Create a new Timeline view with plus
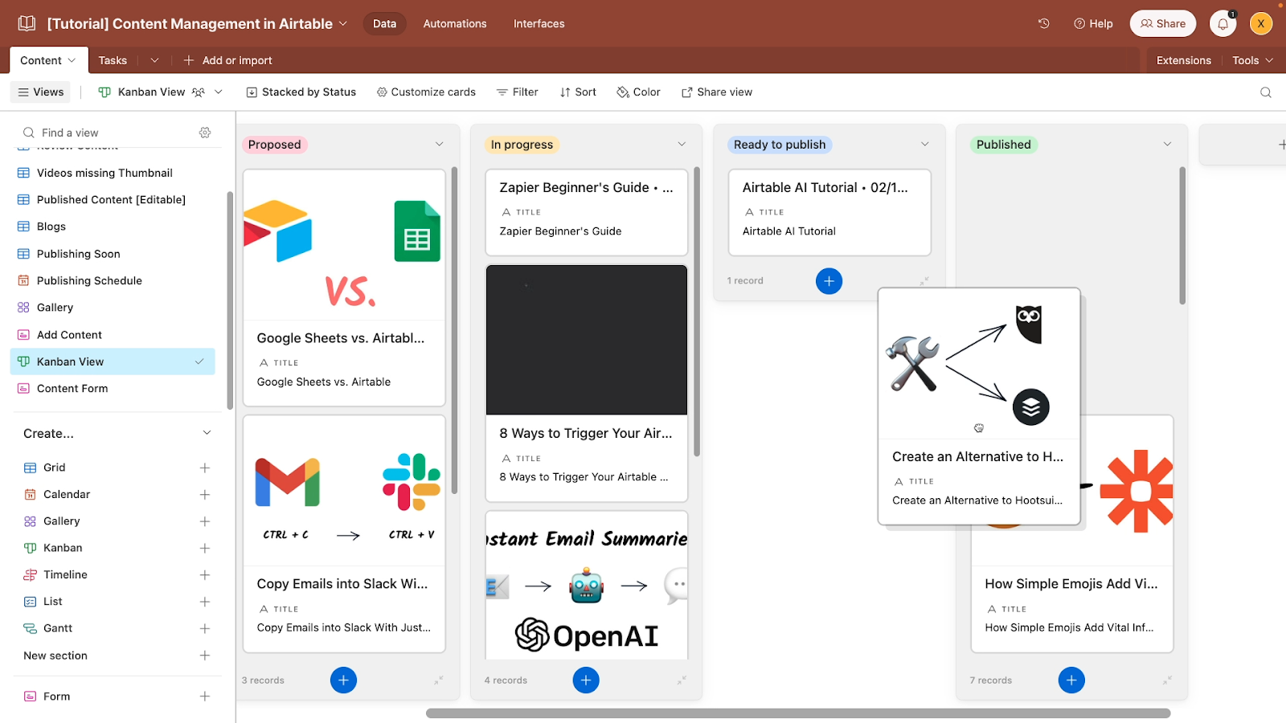 pyautogui.click(x=205, y=575)
